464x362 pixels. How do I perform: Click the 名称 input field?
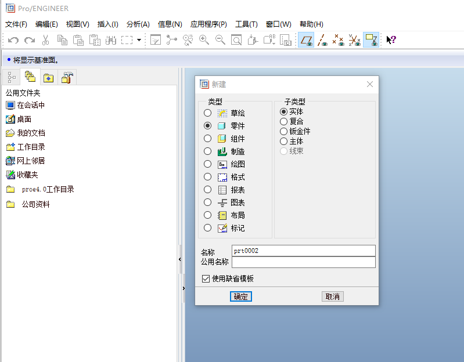point(304,251)
